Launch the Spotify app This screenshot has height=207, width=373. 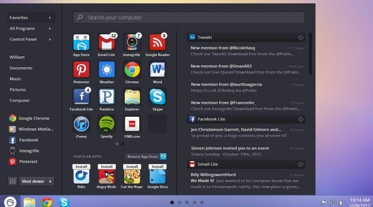pyautogui.click(x=107, y=124)
